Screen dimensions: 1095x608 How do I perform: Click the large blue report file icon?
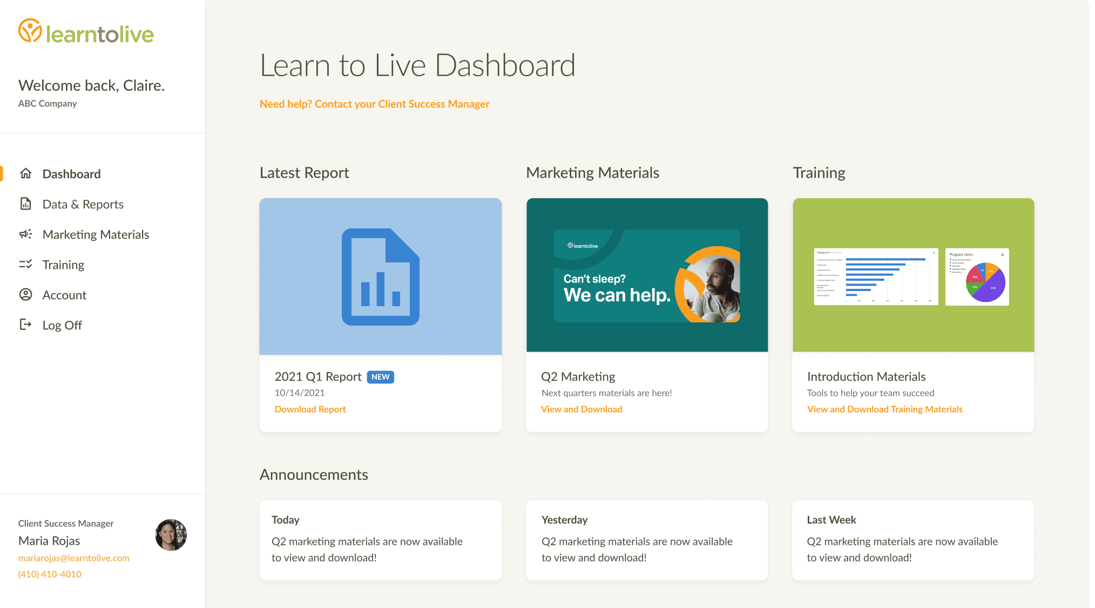coord(380,276)
